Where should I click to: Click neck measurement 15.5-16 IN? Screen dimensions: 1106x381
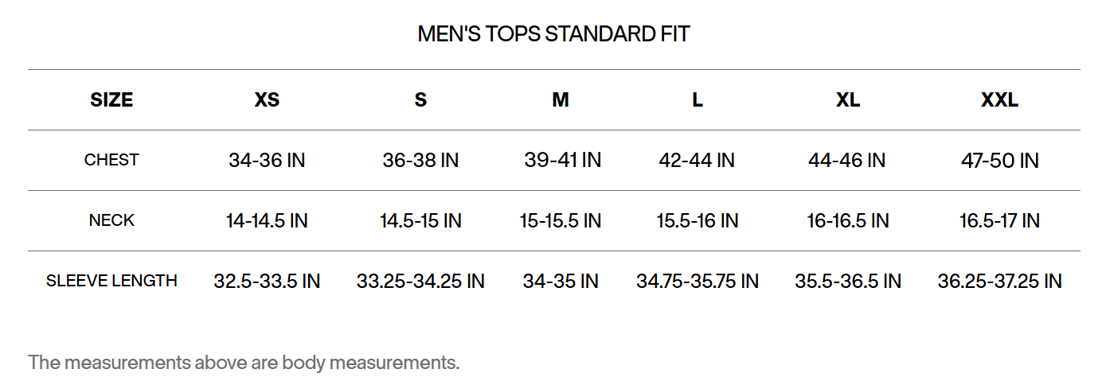click(x=697, y=220)
